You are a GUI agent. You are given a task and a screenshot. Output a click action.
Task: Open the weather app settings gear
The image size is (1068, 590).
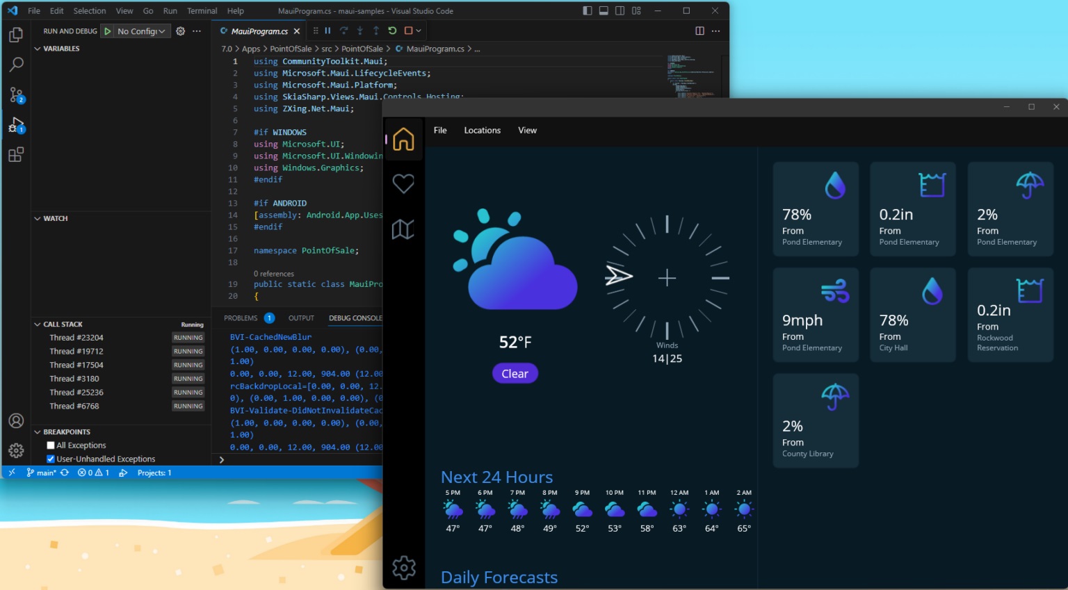click(403, 568)
